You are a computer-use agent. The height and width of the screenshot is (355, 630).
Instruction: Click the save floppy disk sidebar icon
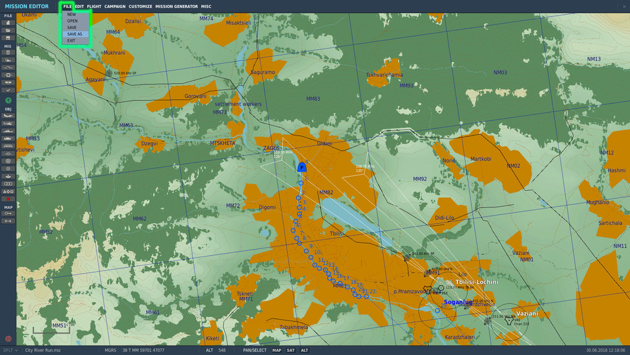(8, 38)
